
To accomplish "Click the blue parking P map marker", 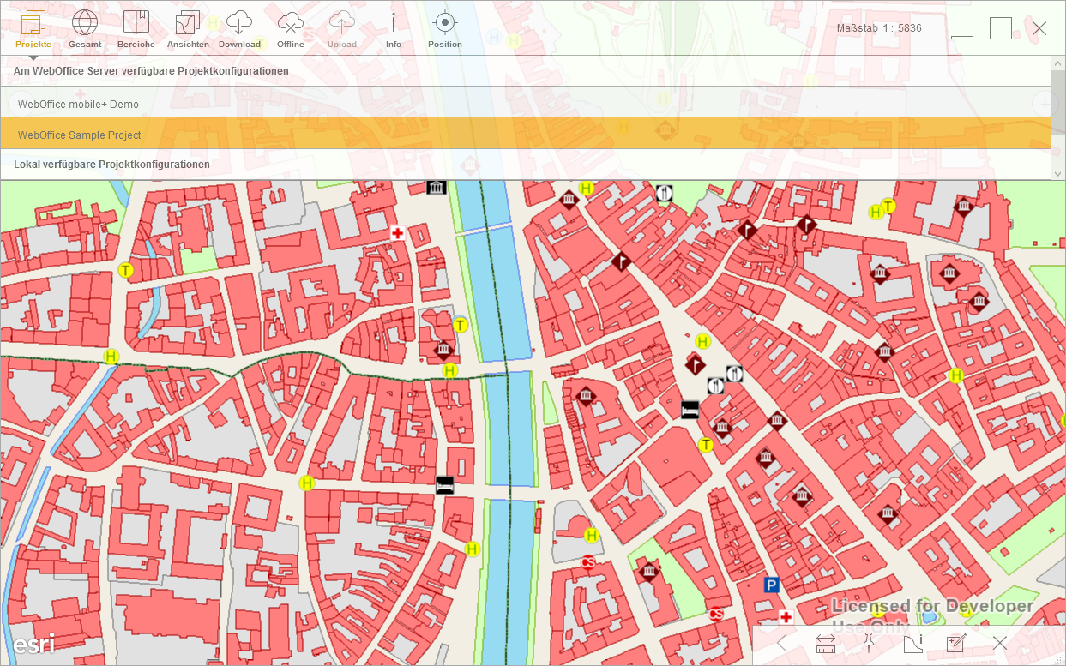I will [772, 585].
